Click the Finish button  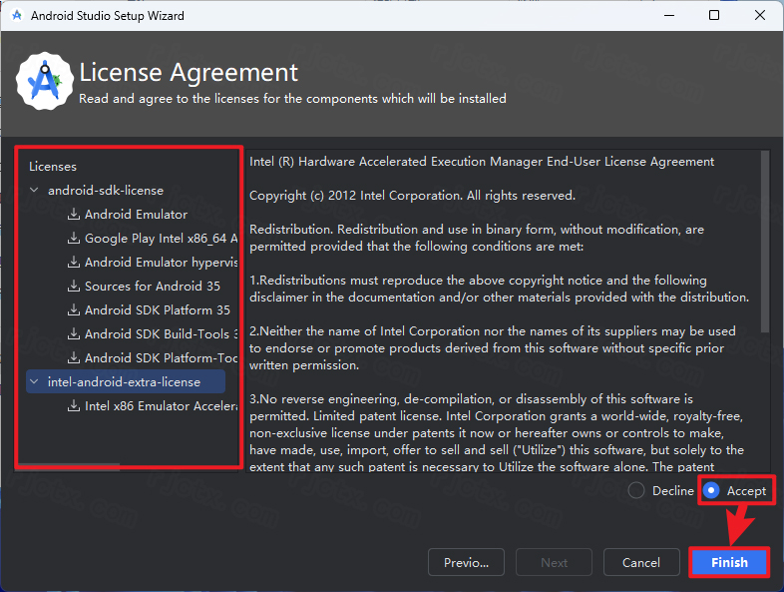[729, 562]
